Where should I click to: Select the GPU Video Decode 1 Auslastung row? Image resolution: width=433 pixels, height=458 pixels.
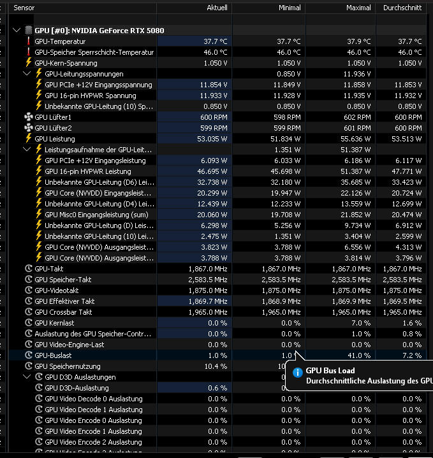[217, 410]
